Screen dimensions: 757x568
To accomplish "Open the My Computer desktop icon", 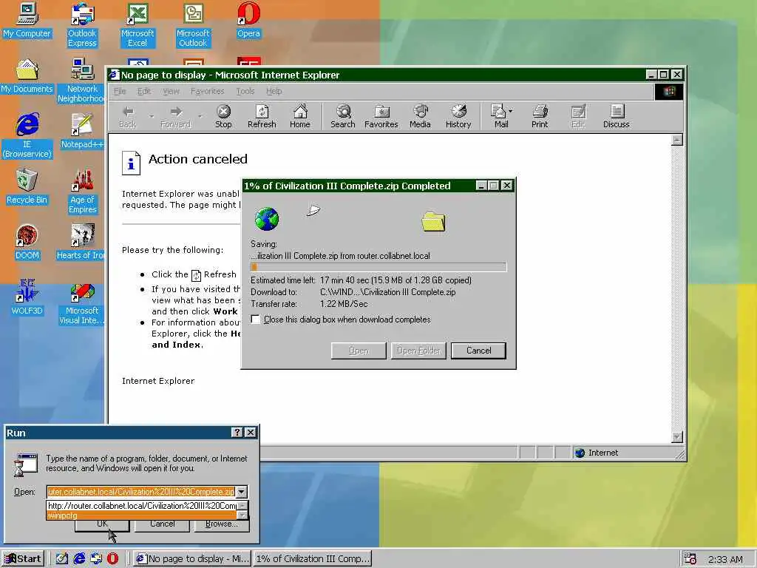I will point(27,20).
